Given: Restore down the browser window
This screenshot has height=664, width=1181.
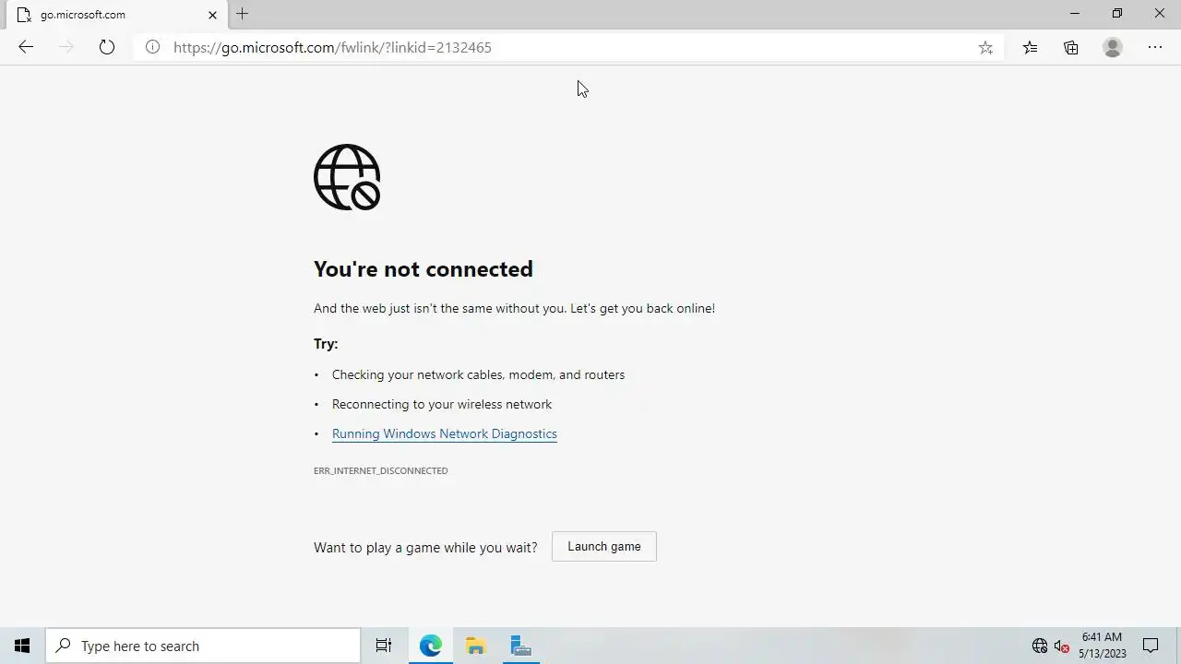Looking at the screenshot, I should point(1117,14).
